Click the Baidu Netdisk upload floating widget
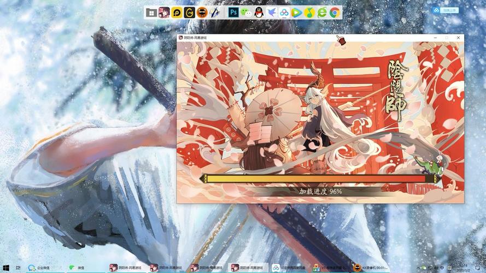Screen dimensions: 486x273 (446, 10)
